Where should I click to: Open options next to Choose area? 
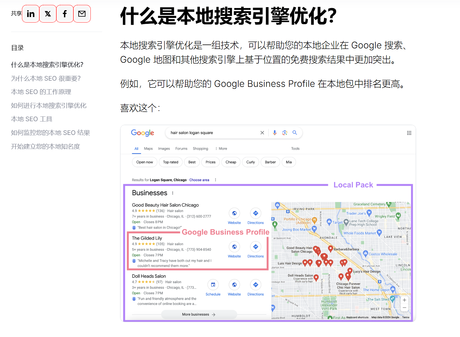[x=215, y=180]
